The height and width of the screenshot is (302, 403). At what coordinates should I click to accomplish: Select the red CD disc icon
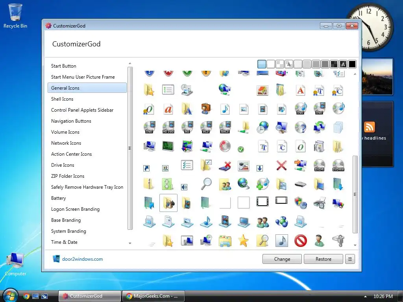point(225,146)
